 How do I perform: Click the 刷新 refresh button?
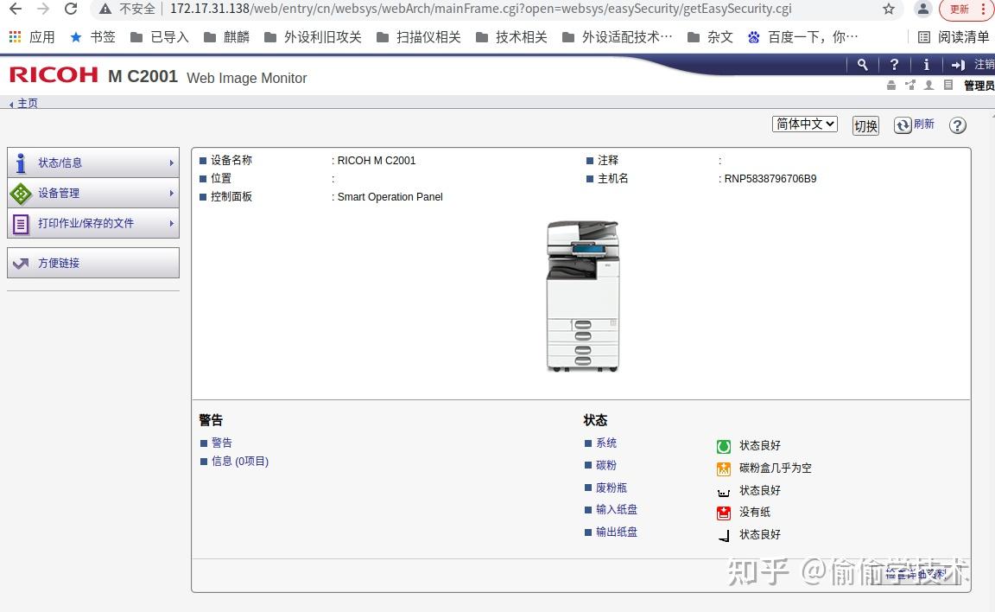click(x=915, y=124)
